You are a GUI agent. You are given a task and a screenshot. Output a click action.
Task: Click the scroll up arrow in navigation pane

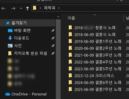click(58, 17)
